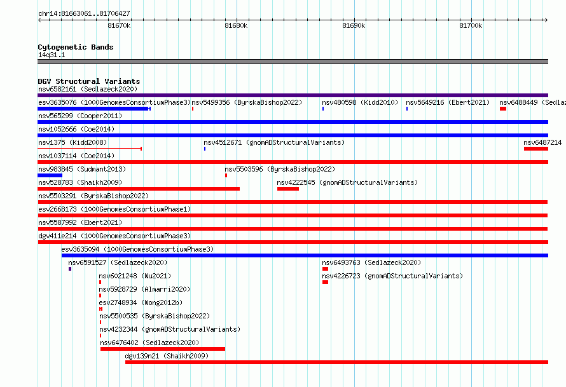Select the nsv5499356 (ByrskaBishop2022) label
Image resolution: width=566 pixels, height=387 pixels.
coord(247,102)
